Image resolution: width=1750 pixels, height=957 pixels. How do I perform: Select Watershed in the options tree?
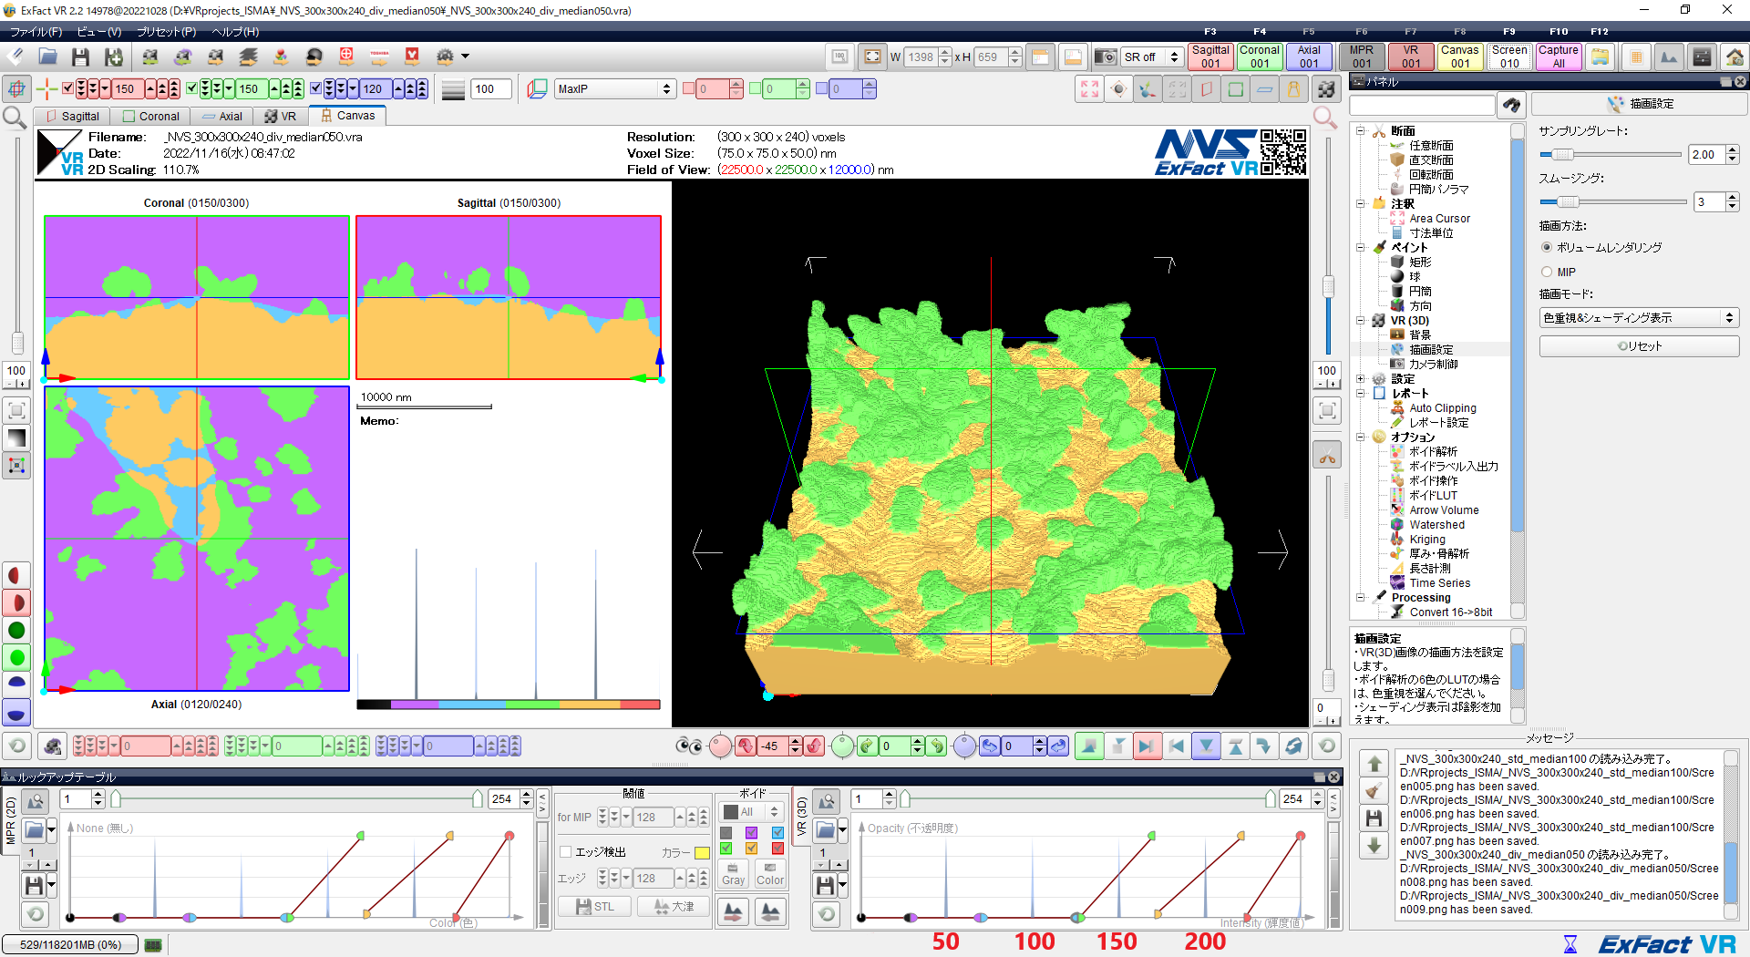[x=1436, y=525]
